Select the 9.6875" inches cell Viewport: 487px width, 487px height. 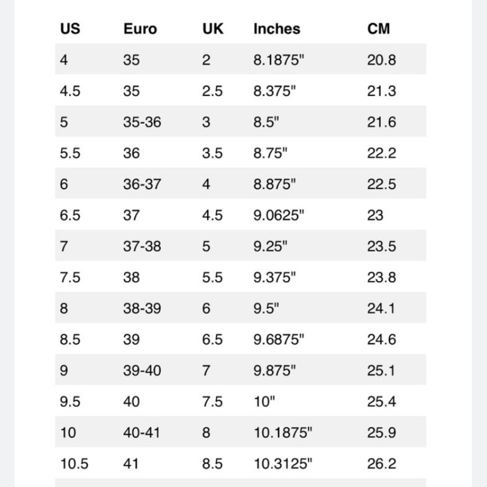pos(279,339)
